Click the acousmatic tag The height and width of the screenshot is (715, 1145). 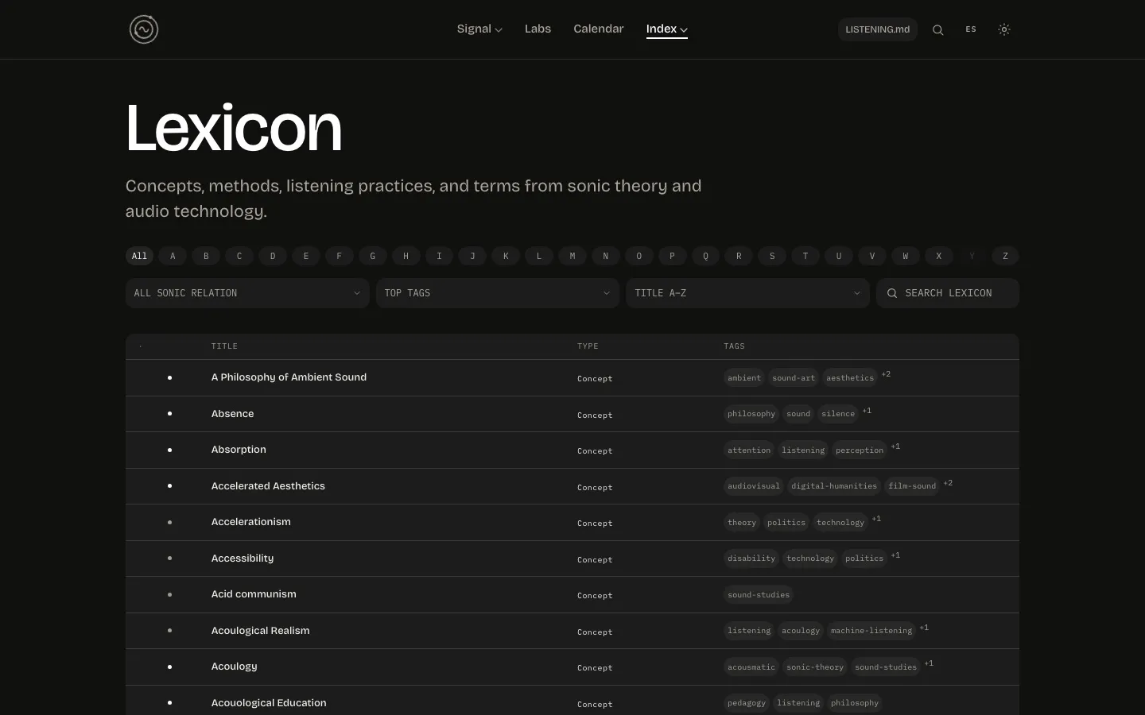(751, 667)
